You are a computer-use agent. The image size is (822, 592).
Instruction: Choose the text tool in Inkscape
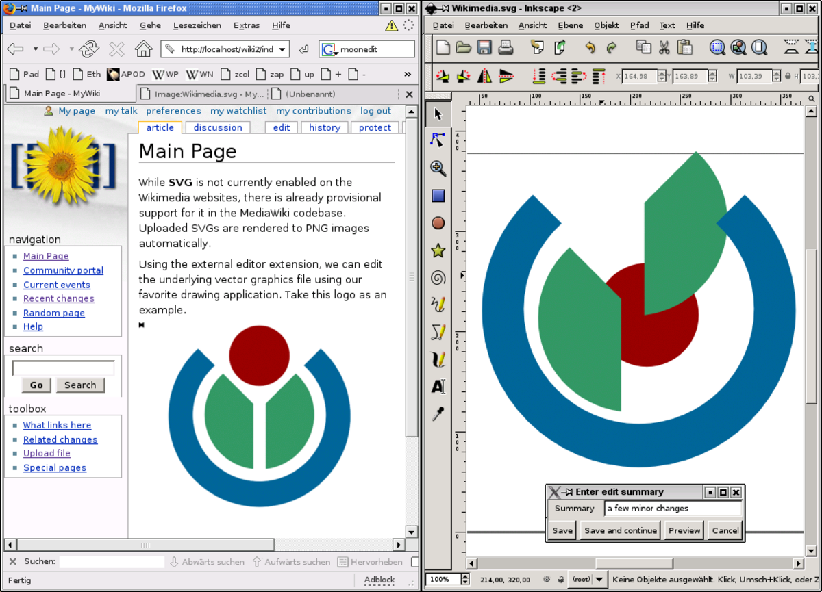[438, 387]
